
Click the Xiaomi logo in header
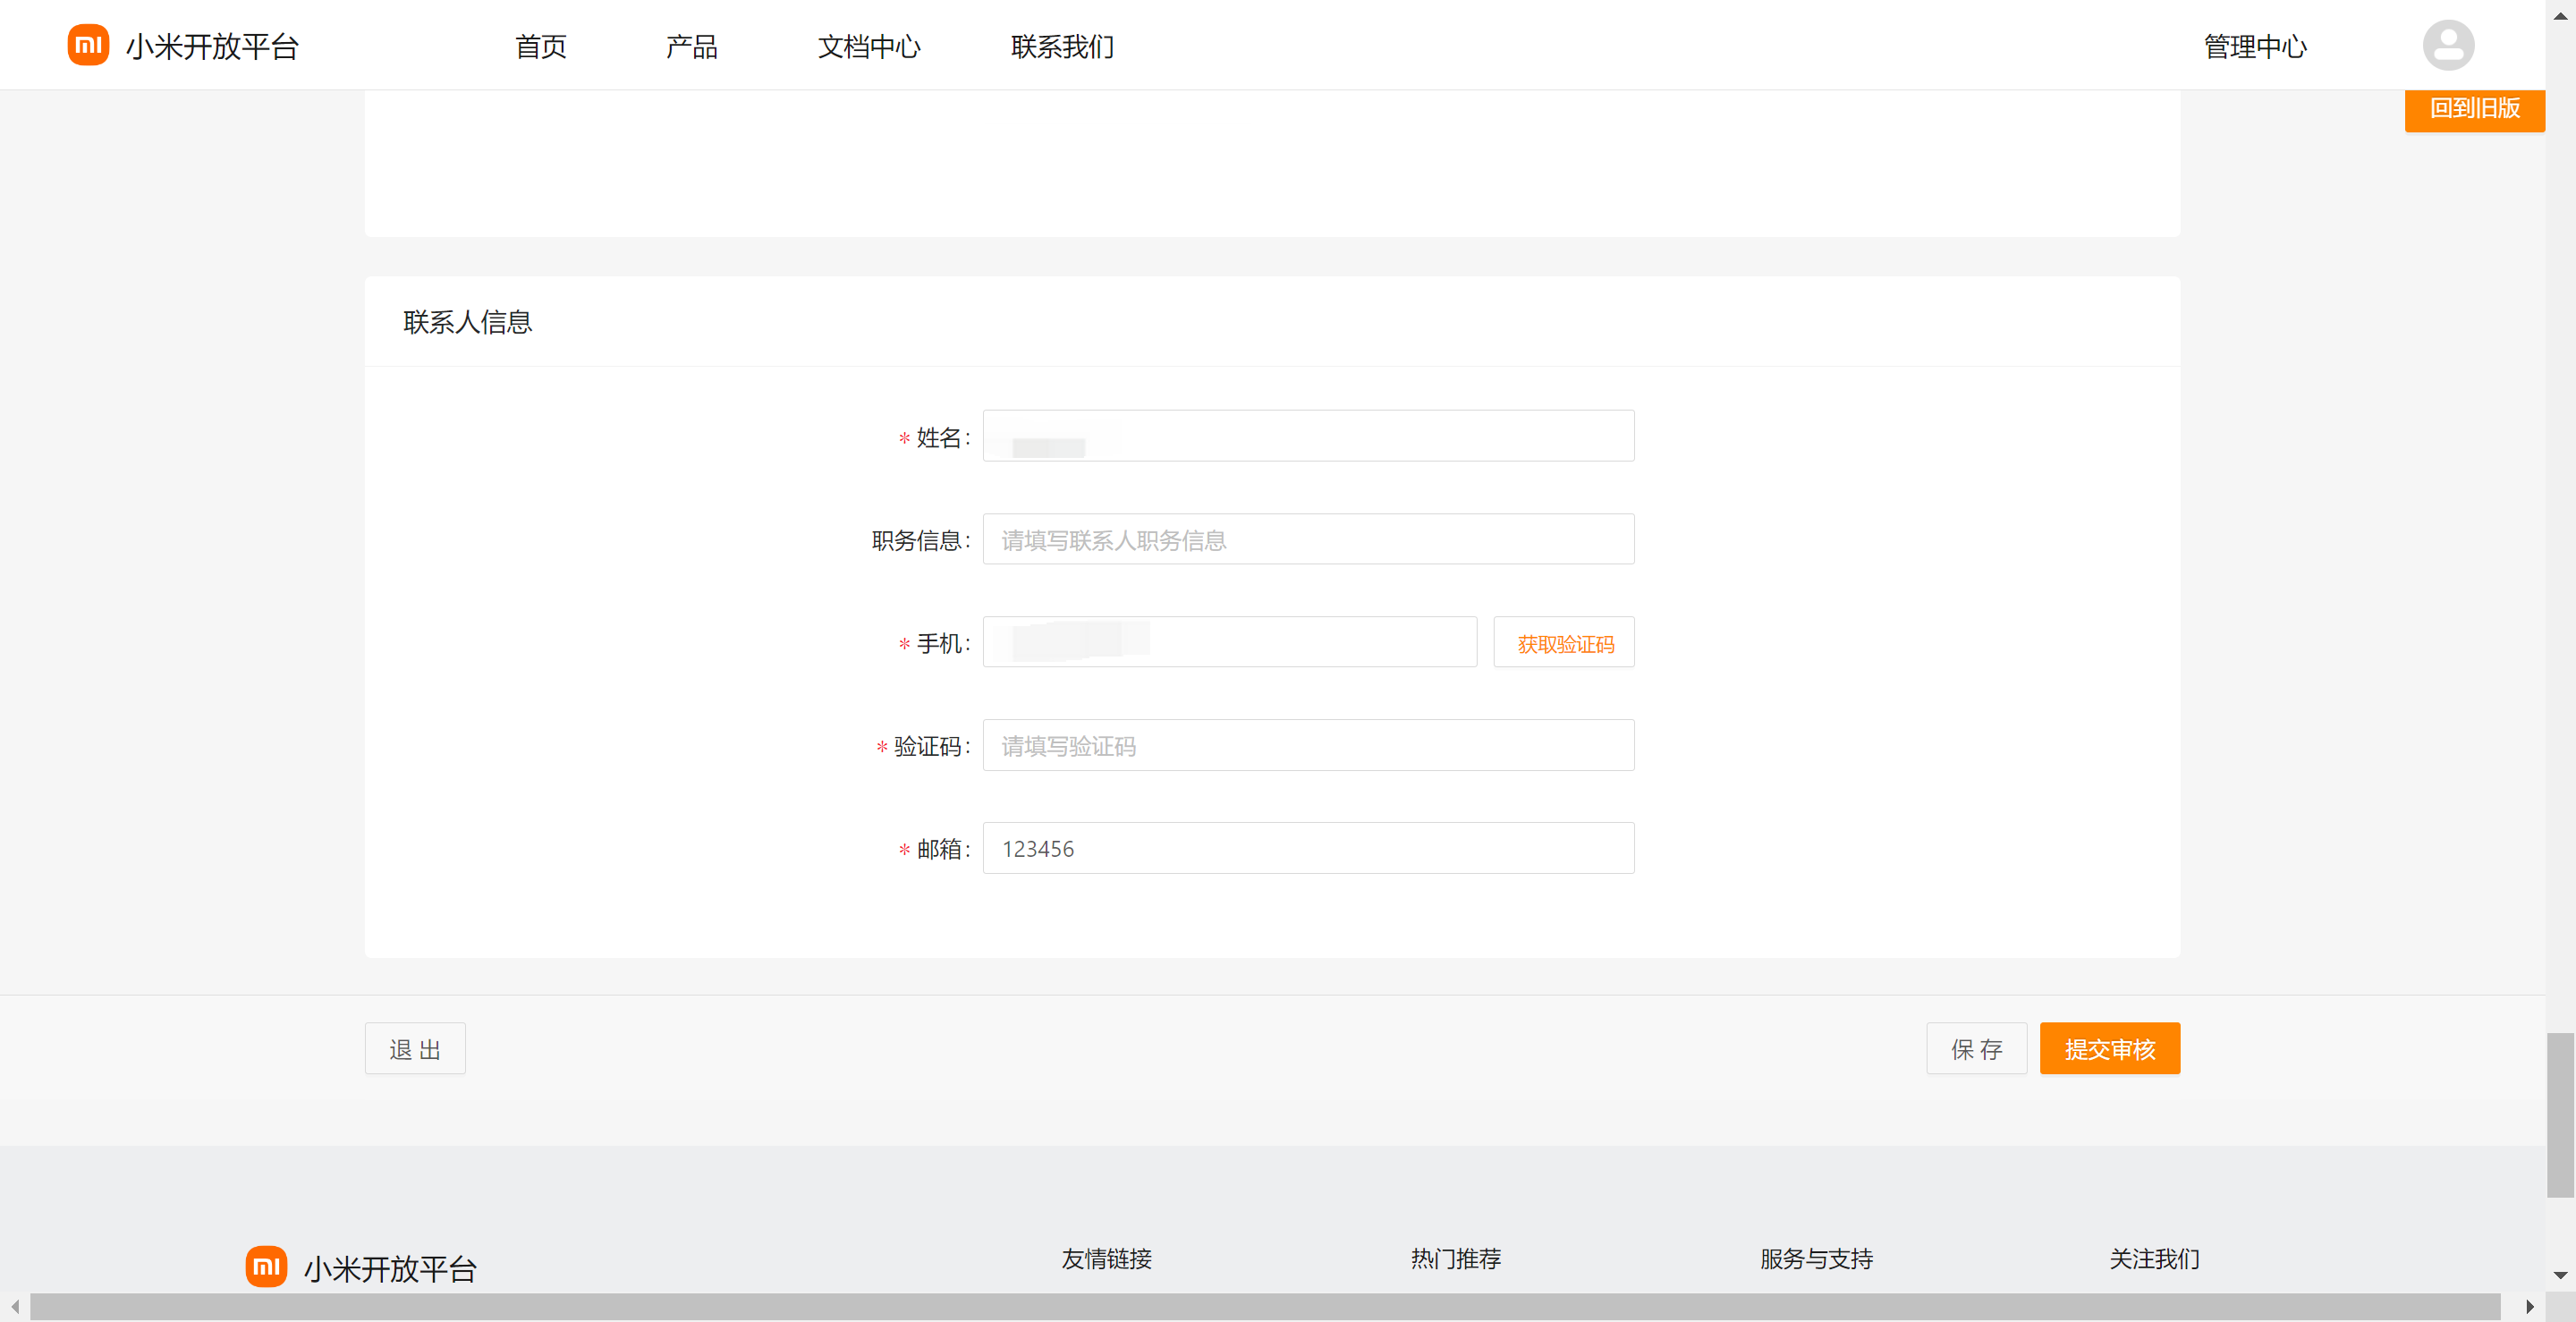(x=88, y=46)
